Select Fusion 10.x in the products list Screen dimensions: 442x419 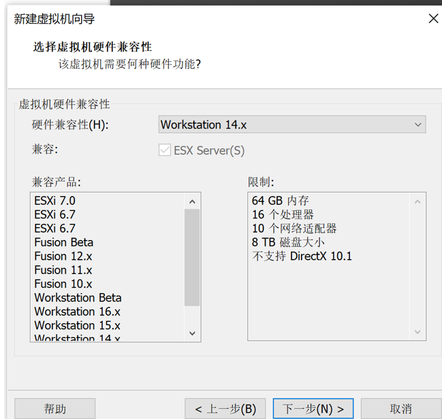(x=63, y=284)
